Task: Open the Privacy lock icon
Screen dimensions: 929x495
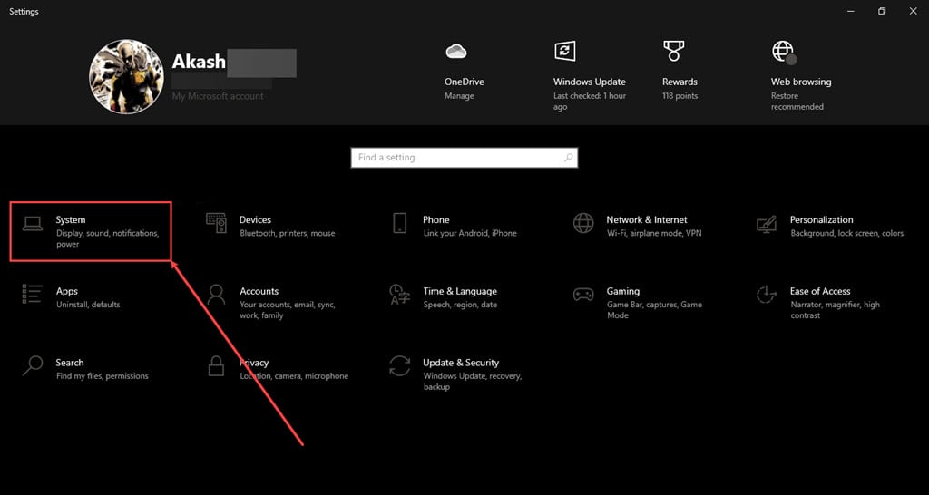Action: 216,366
